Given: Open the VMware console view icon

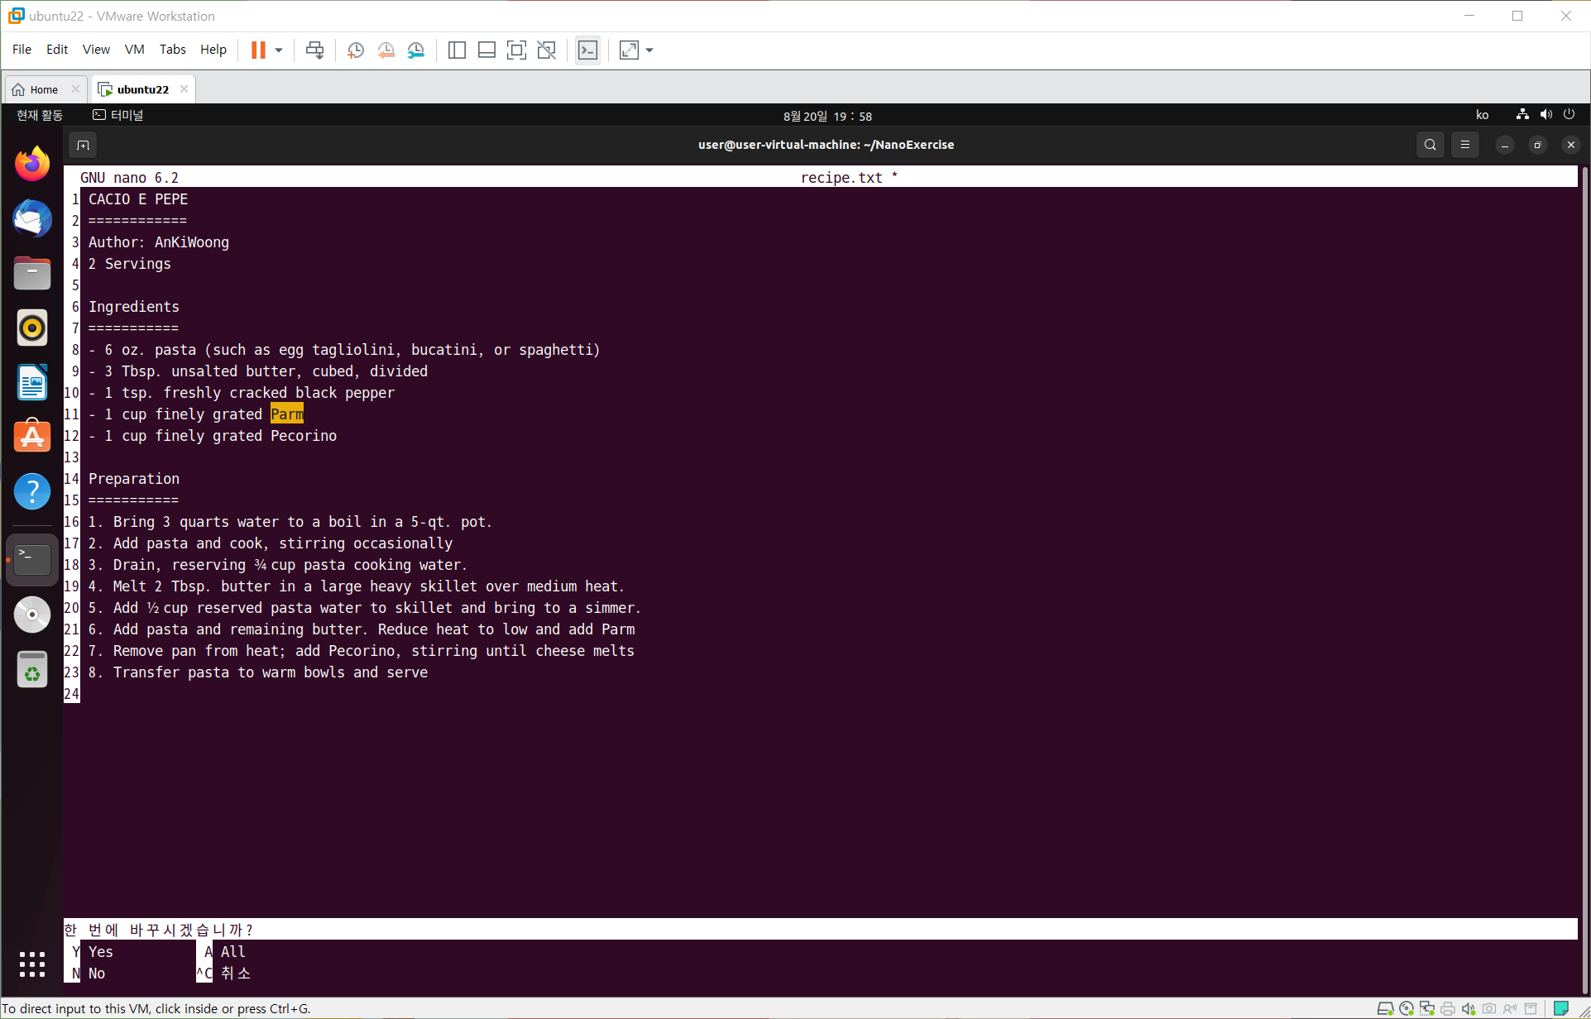Looking at the screenshot, I should pos(587,50).
